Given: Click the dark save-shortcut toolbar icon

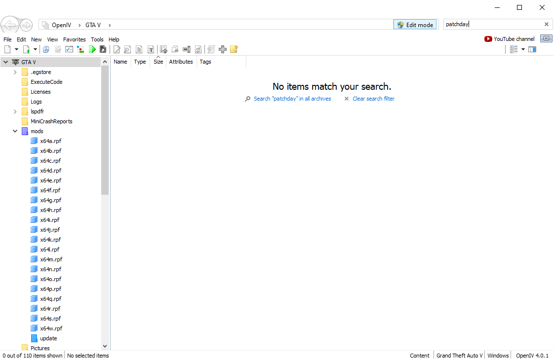Looking at the screenshot, I should 103,49.
